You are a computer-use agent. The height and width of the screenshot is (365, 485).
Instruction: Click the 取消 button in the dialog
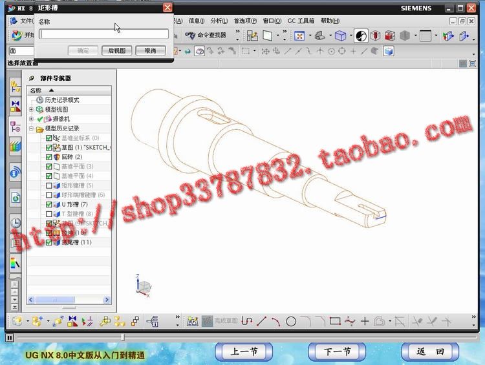(x=150, y=50)
